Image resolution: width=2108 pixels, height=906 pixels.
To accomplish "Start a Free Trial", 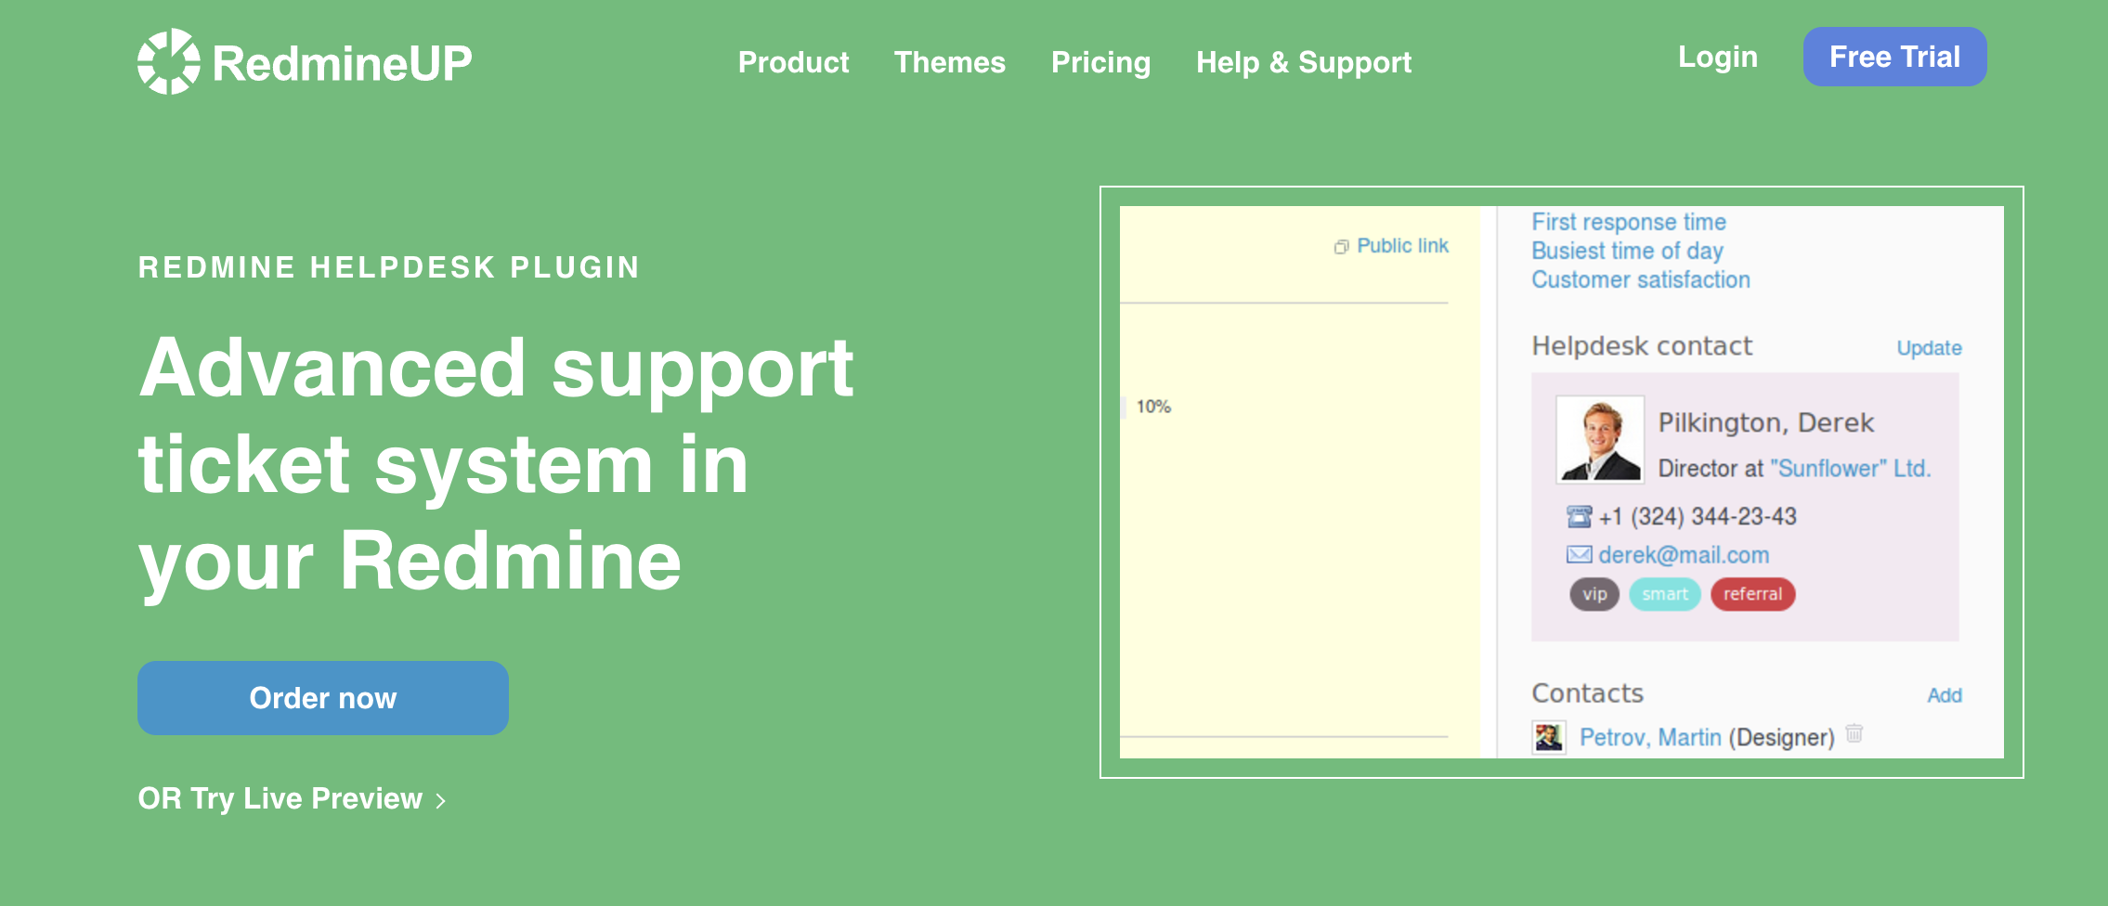I will click(1894, 58).
